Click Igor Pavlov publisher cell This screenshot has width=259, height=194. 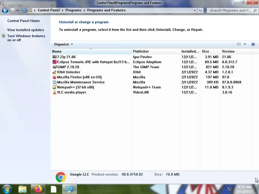pos(142,57)
